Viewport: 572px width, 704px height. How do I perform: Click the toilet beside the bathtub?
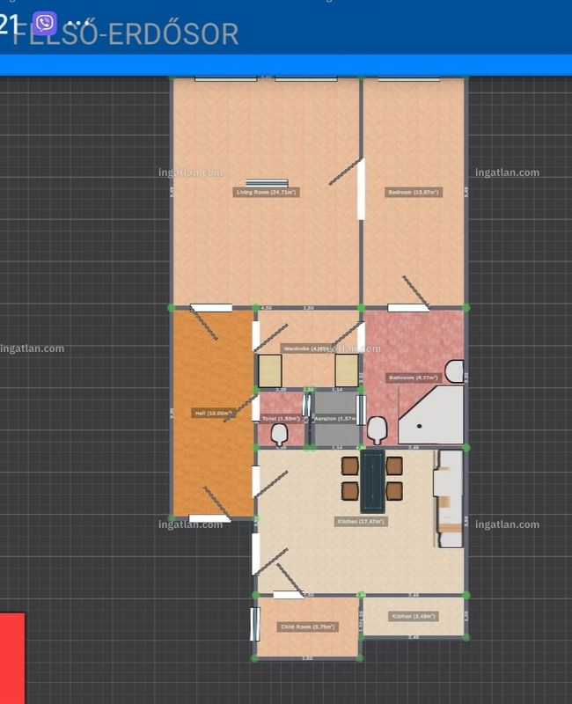[378, 430]
